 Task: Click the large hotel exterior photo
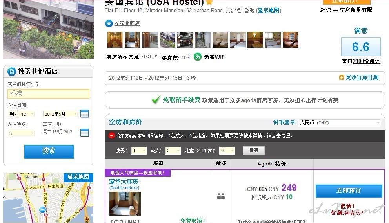tap(48, 29)
